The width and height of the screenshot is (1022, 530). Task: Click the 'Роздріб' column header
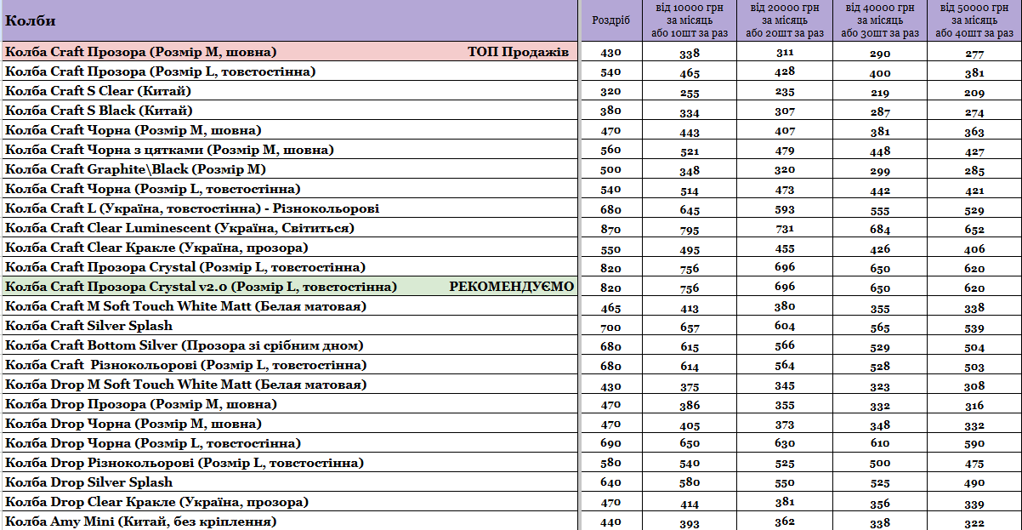[x=610, y=20]
